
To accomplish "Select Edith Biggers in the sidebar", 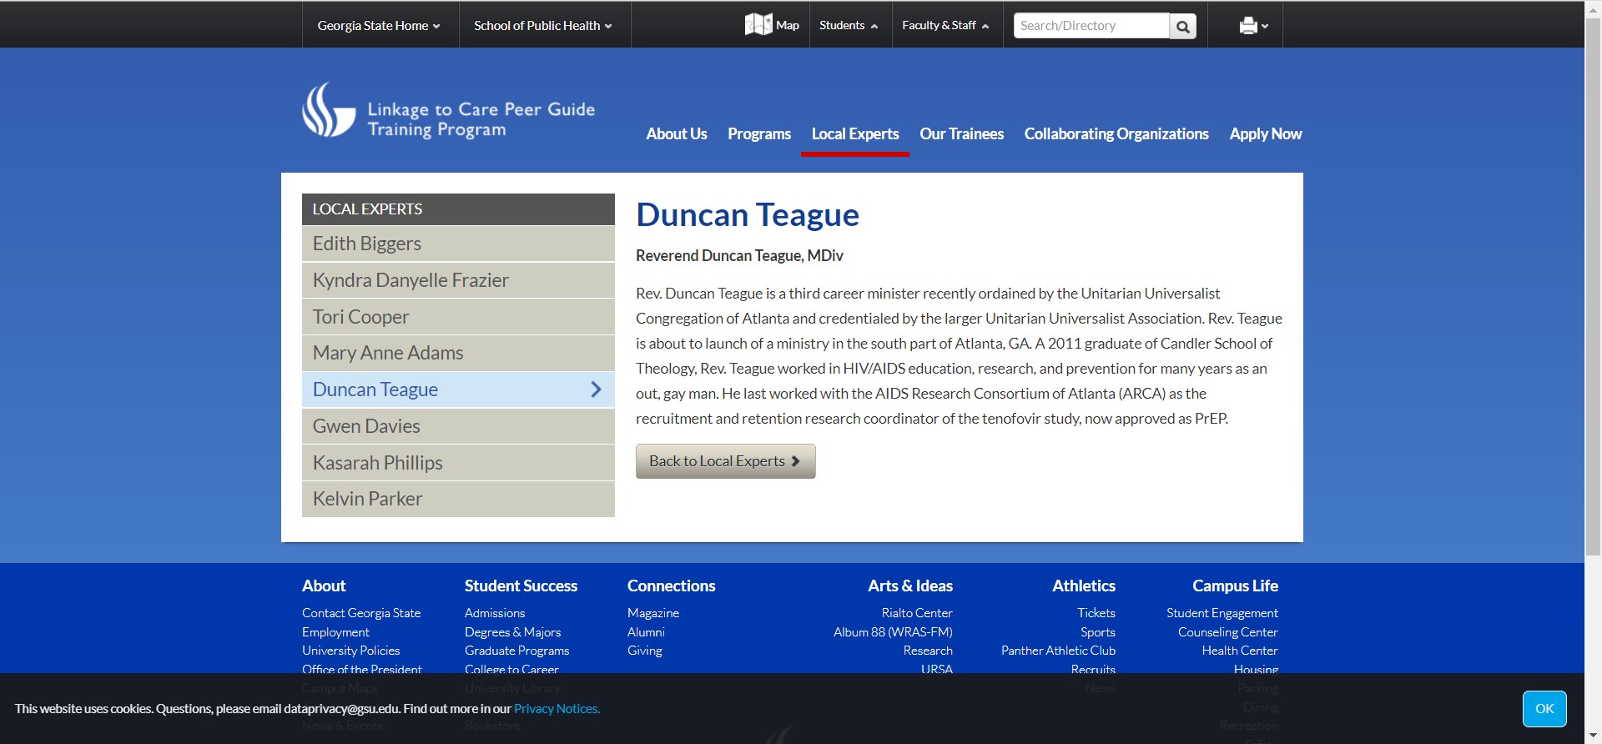I will point(367,244).
